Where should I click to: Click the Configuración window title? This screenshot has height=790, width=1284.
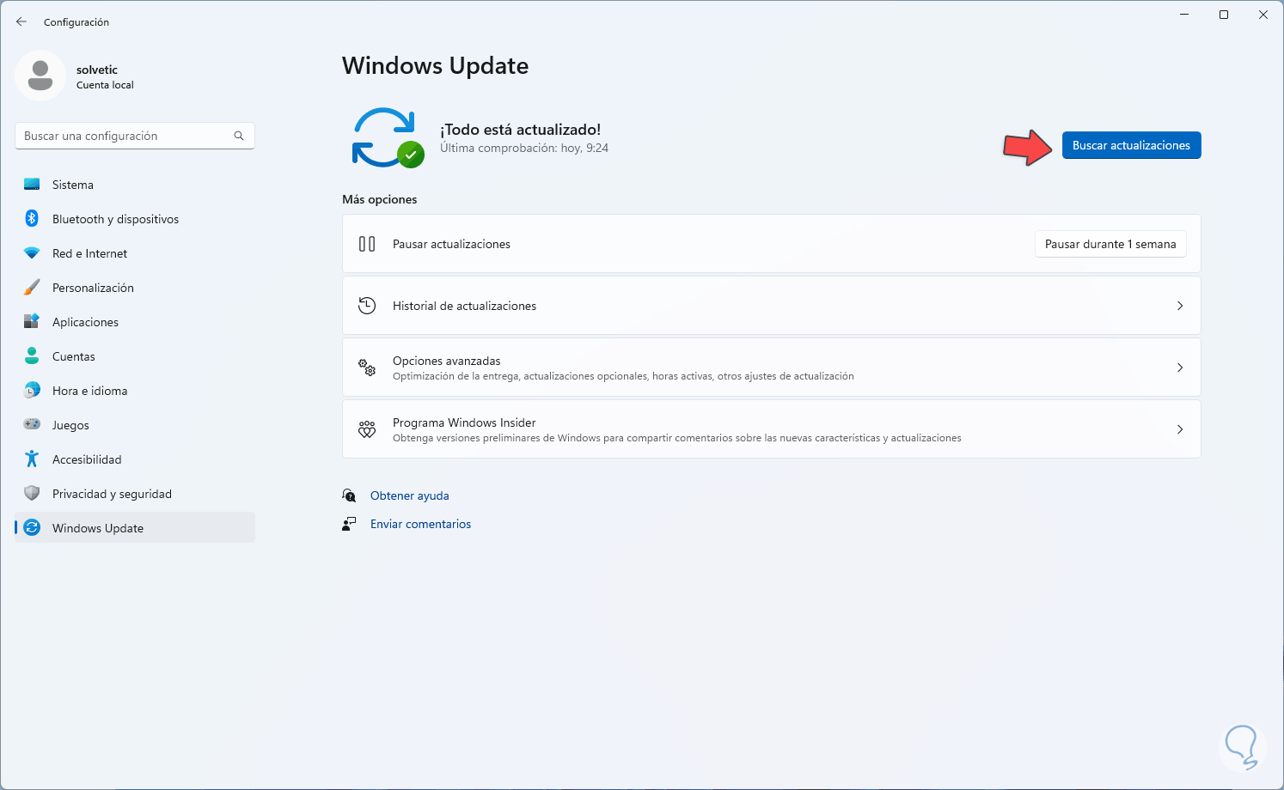pos(76,22)
